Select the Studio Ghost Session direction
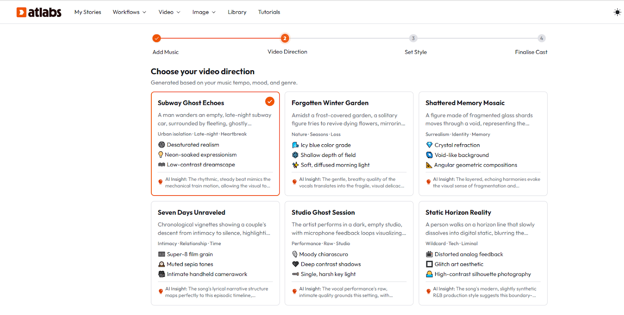The height and width of the screenshot is (315, 624). tap(349, 253)
